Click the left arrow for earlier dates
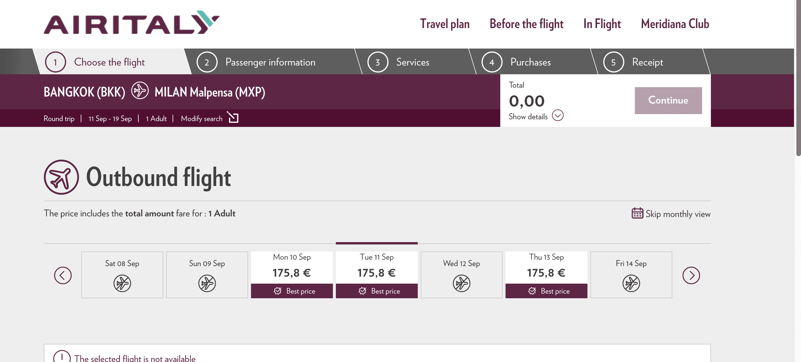 click(63, 275)
